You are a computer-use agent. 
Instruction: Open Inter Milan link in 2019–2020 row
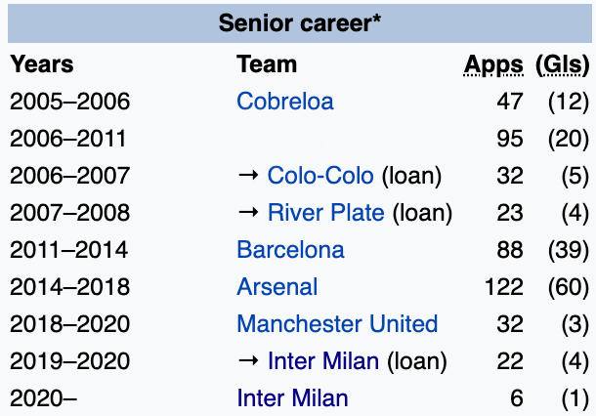322,361
